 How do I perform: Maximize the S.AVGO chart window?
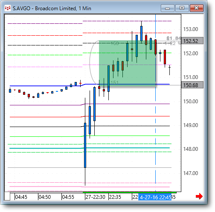click(x=182, y=8)
